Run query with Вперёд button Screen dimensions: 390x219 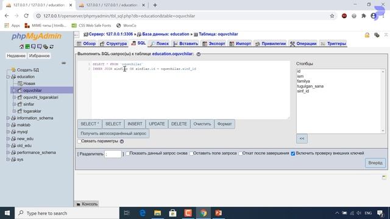375,163
